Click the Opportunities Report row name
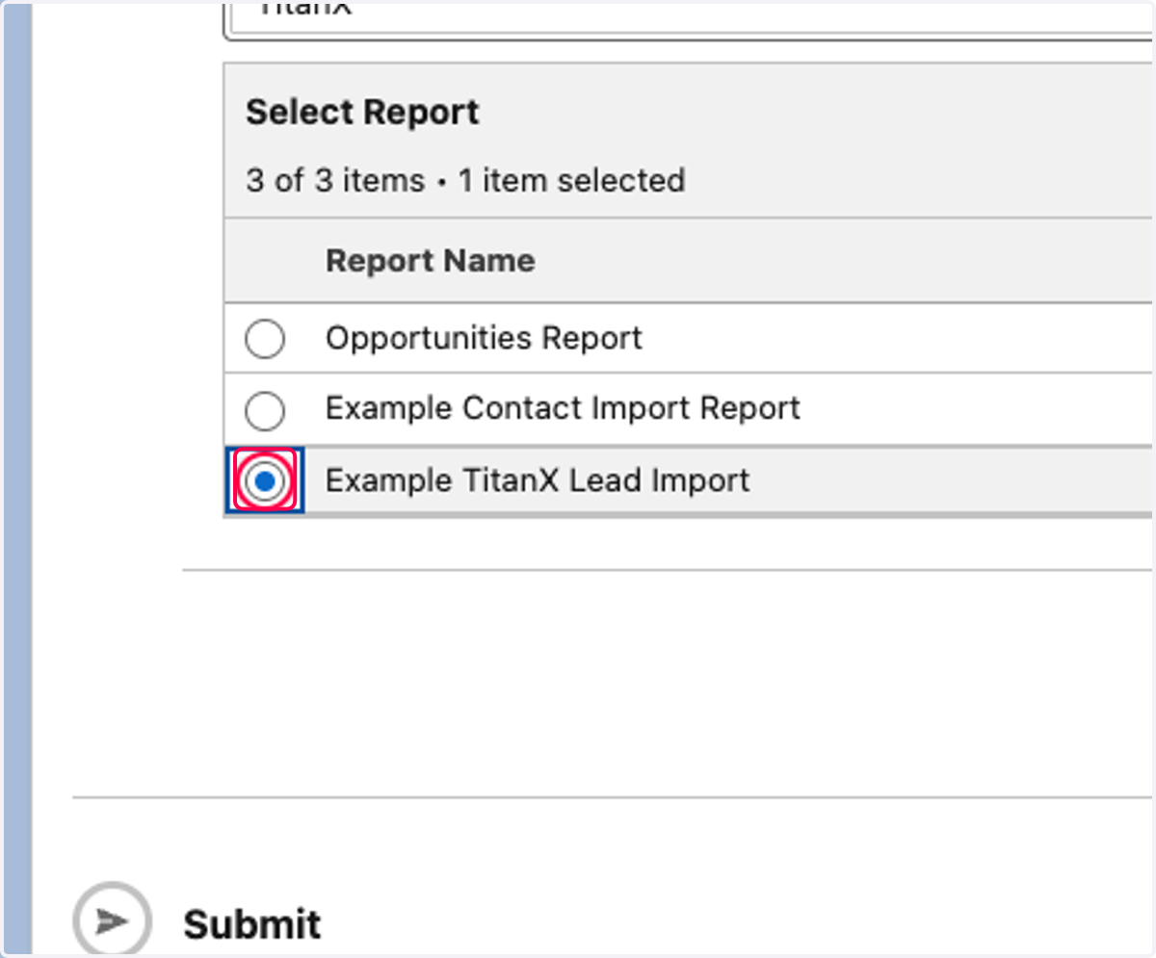The width and height of the screenshot is (1156, 958). [484, 338]
